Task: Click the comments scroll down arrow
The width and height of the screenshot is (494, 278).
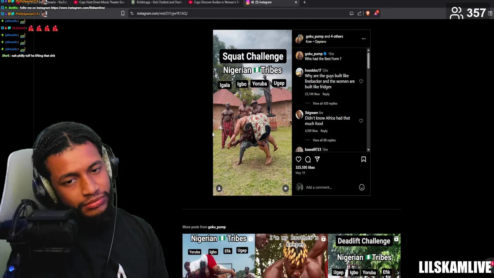Action: (x=368, y=150)
